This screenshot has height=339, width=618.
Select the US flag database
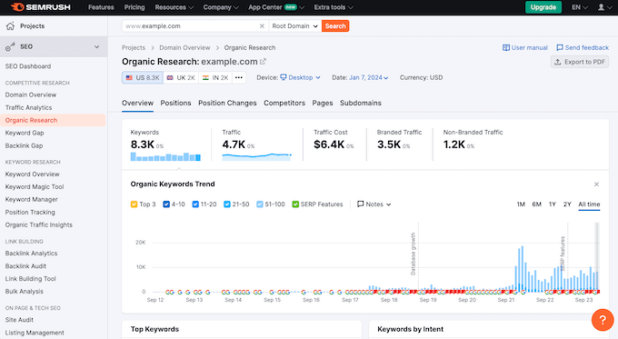coord(143,77)
